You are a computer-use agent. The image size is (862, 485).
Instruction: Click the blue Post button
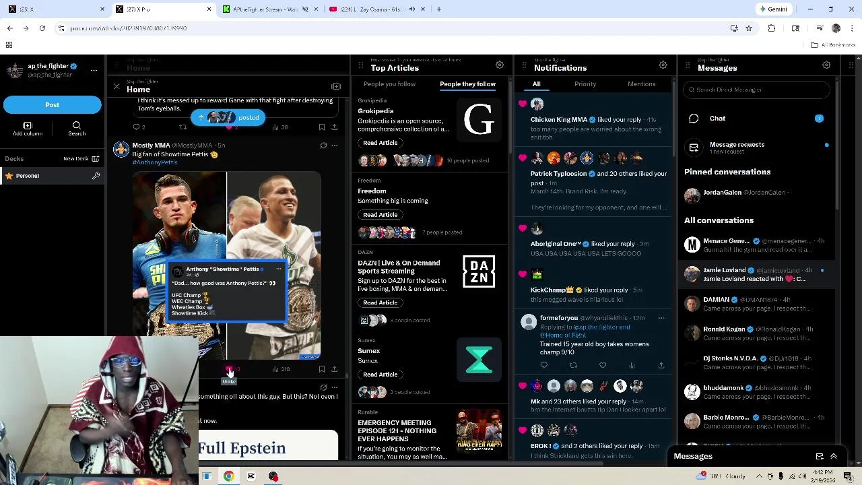pyautogui.click(x=52, y=104)
